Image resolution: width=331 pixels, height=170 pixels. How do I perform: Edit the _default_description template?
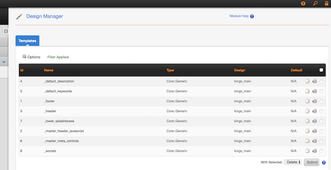[x=307, y=81]
